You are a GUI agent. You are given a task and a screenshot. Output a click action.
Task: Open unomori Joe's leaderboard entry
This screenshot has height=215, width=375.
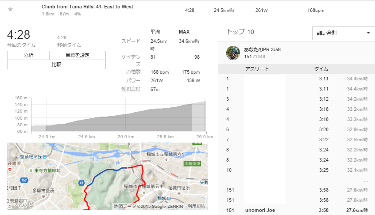point(259,210)
